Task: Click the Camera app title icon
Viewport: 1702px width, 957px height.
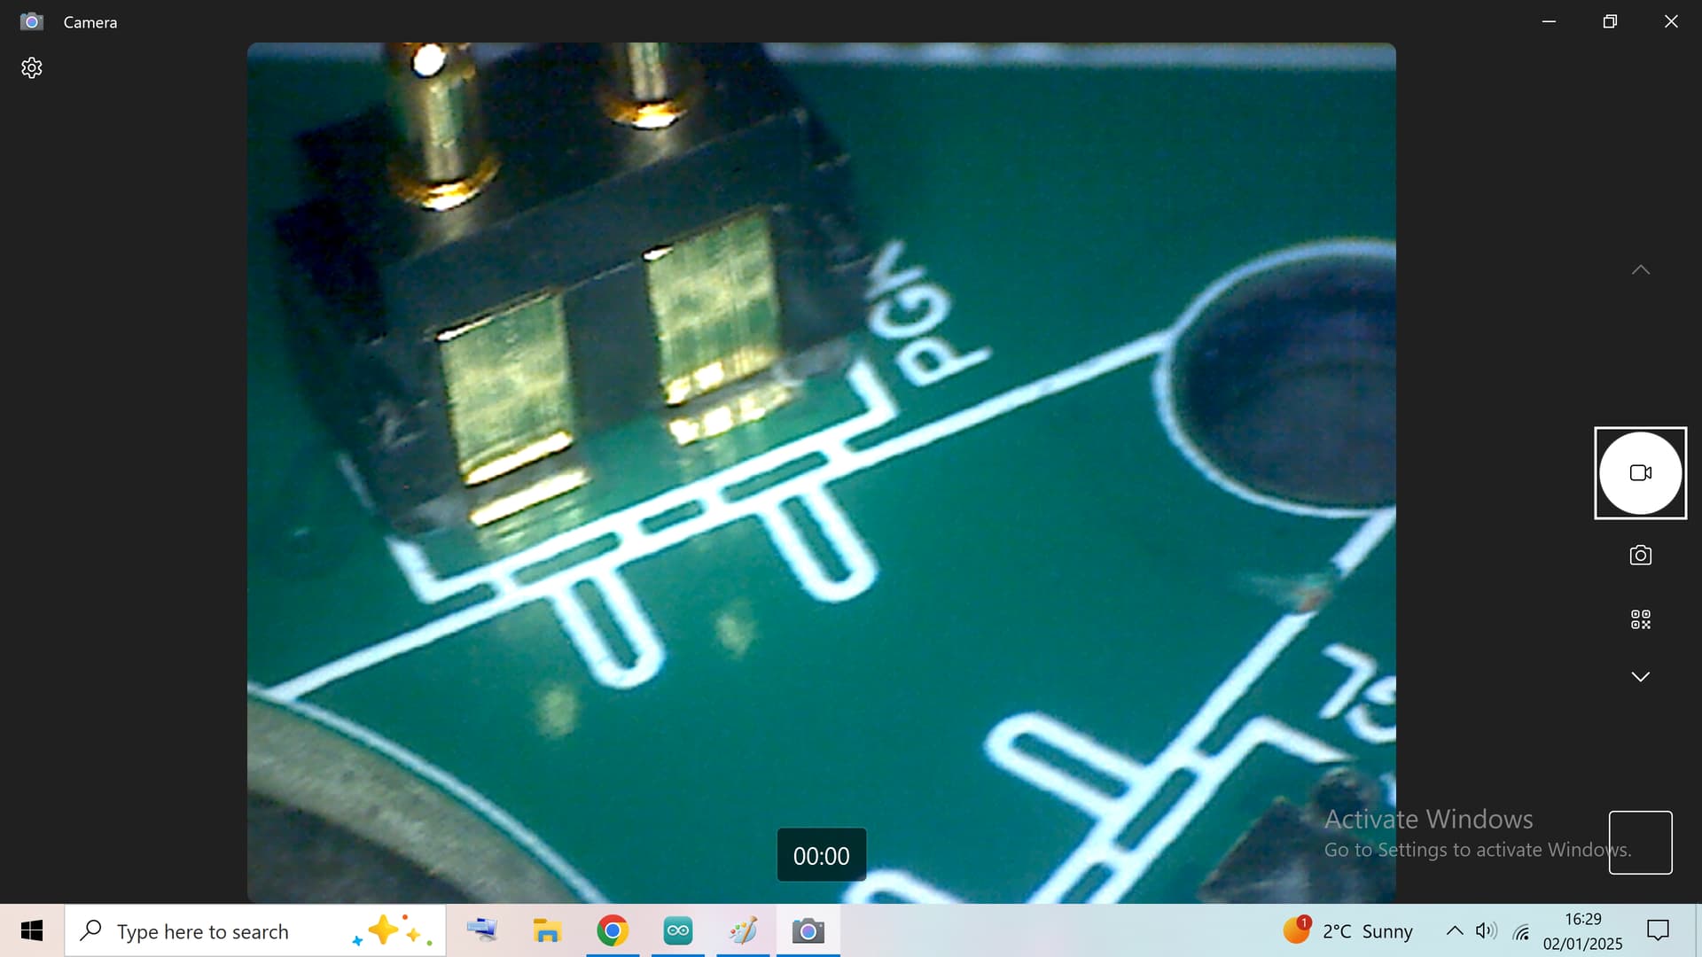Action: [32, 21]
